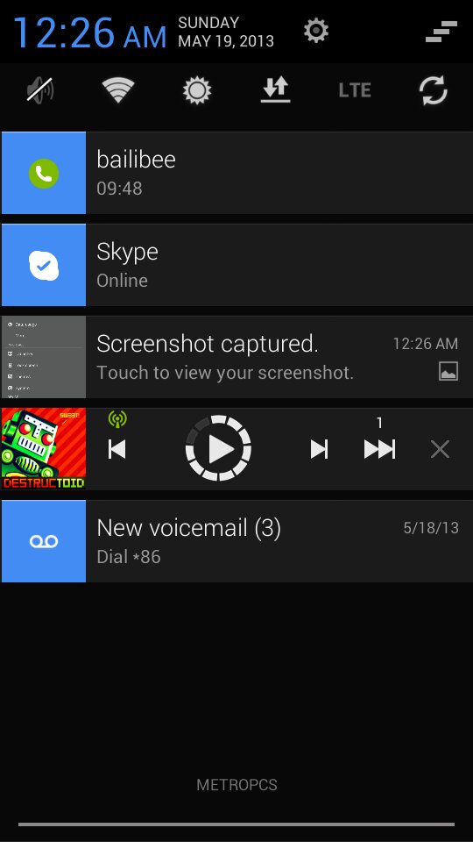Screen dimensions: 473x842
Task: Tap the Skype logo icon
Action: coord(44,265)
